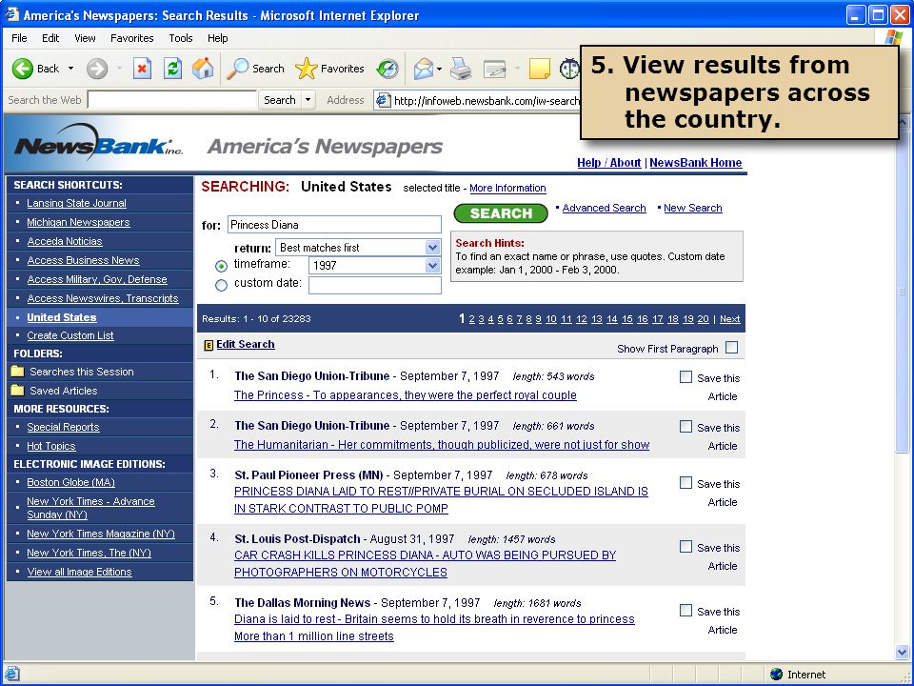The image size is (914, 686).
Task: Click the vertical scrollbar thumb
Action: point(902,292)
